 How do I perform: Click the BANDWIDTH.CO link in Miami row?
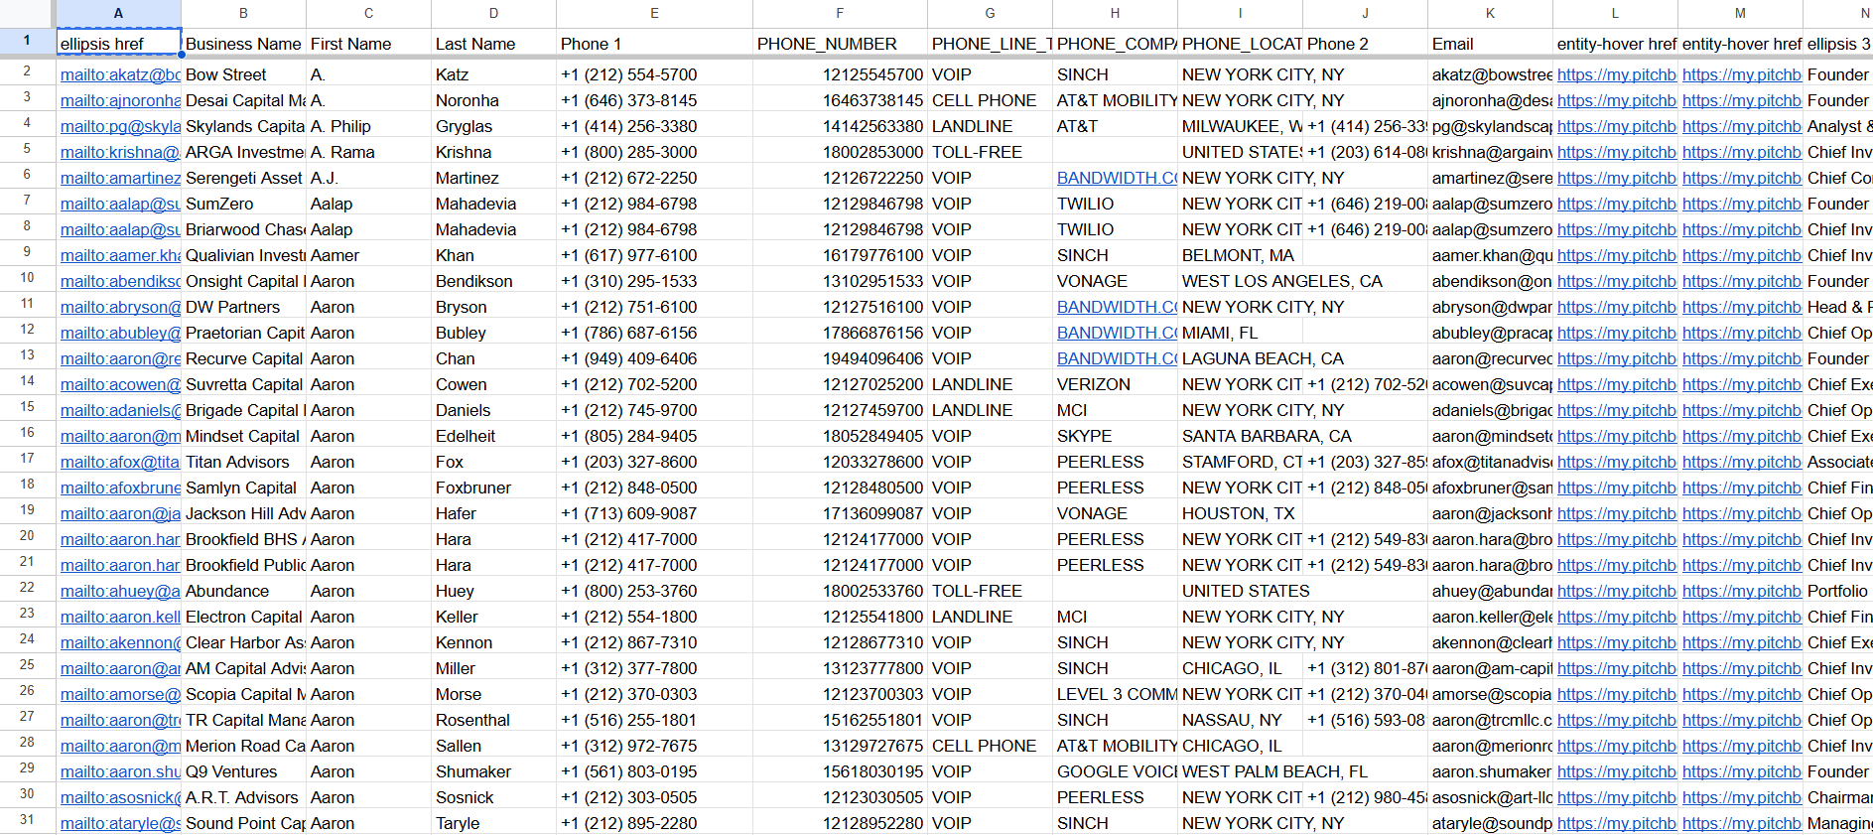point(1116,333)
